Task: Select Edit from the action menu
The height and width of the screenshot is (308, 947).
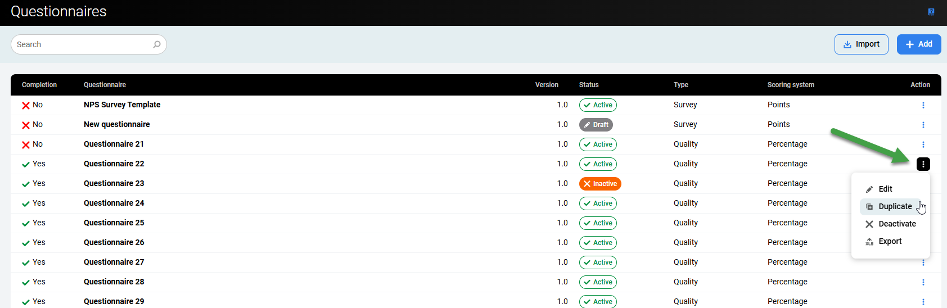Action: click(x=885, y=189)
